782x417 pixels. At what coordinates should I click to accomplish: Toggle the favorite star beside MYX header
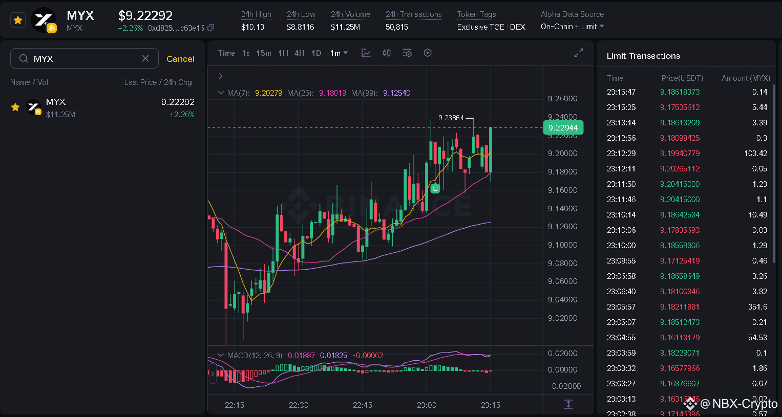18,20
